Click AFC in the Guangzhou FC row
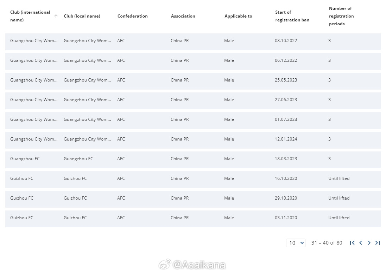The image size is (385, 273). coord(121,159)
